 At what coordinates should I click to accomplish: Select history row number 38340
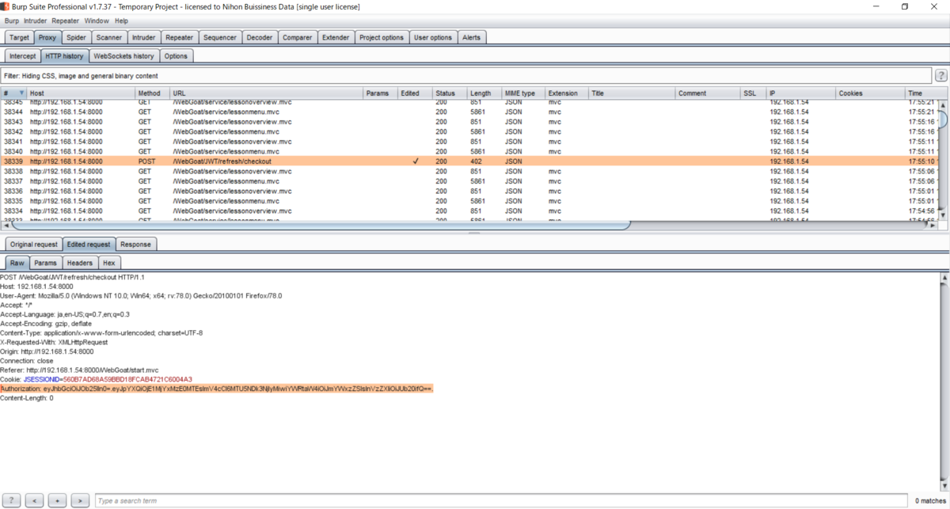[x=469, y=151]
